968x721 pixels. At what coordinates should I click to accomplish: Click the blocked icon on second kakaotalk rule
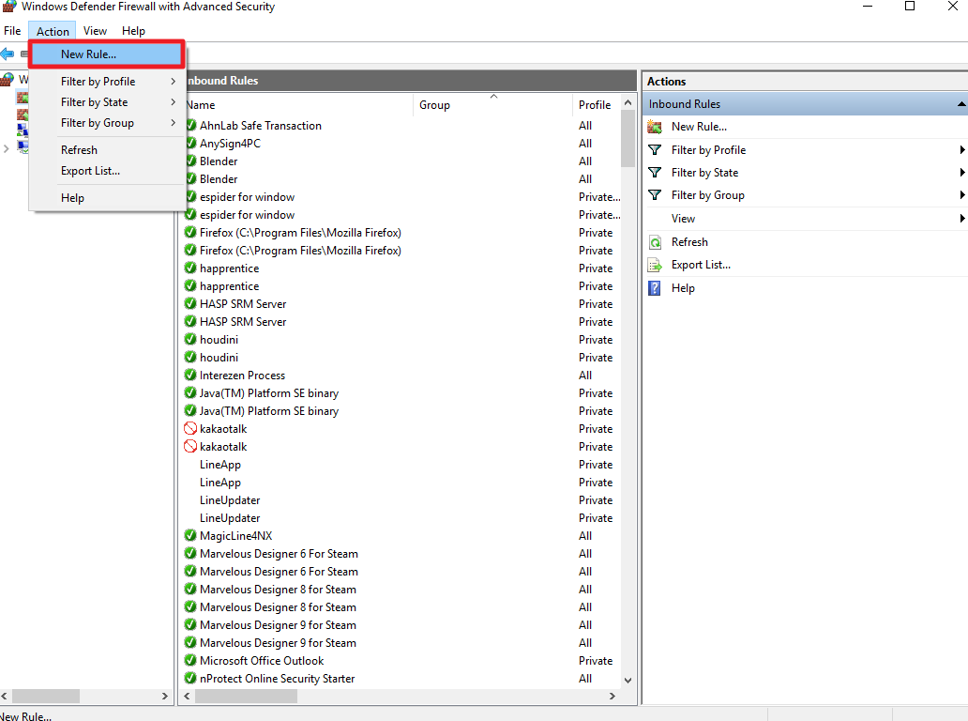(x=190, y=447)
